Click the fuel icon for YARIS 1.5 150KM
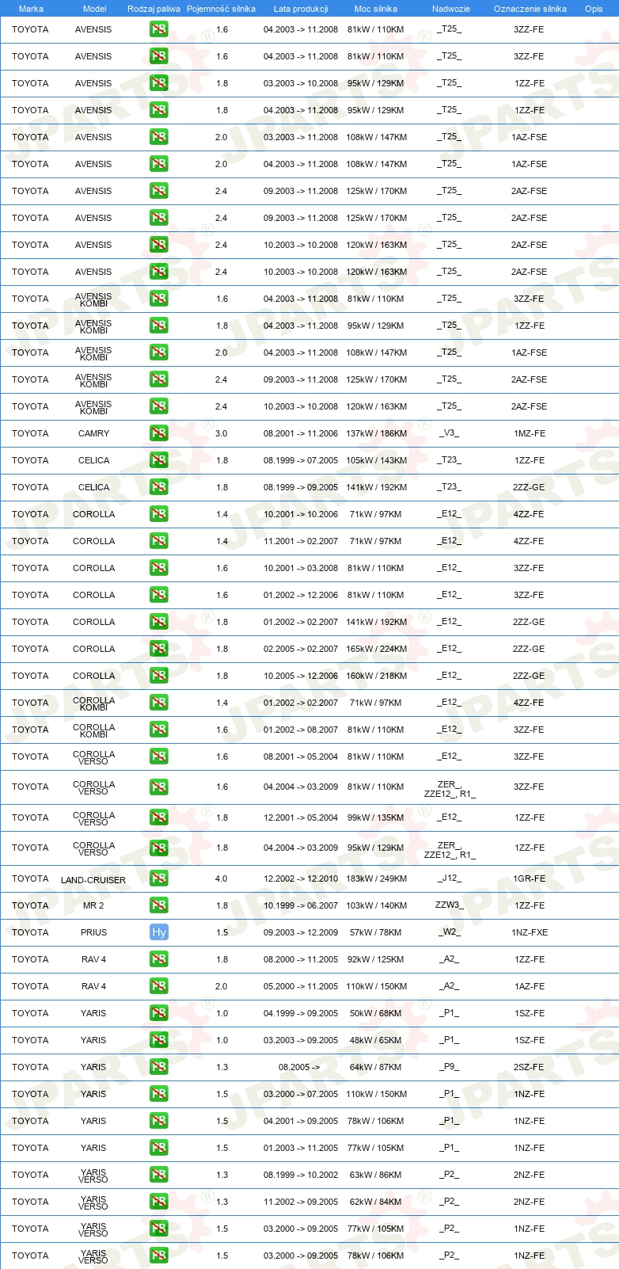619x1269 pixels. (x=159, y=1094)
